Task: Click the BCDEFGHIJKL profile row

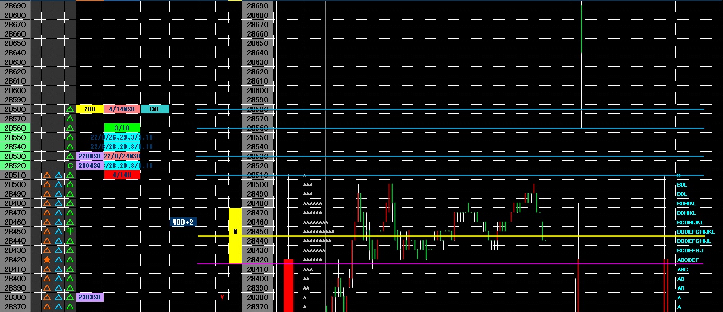Action: pos(695,232)
